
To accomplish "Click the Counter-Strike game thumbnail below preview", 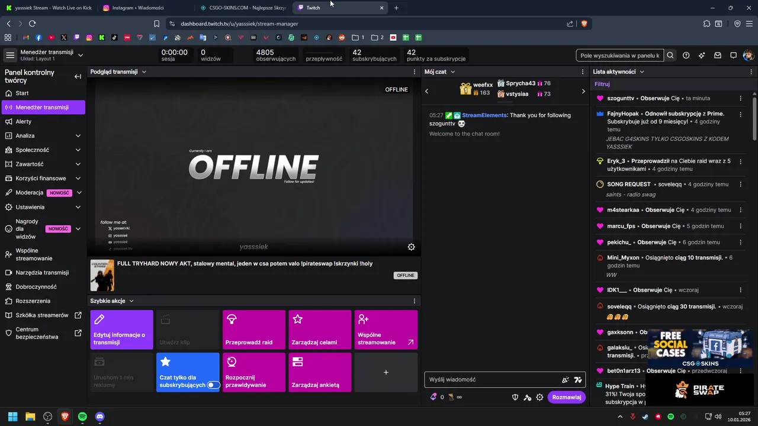I will point(102,275).
